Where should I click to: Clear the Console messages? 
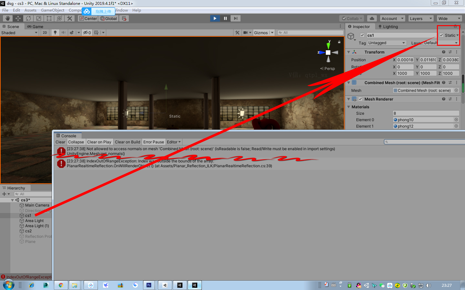[x=60, y=142]
